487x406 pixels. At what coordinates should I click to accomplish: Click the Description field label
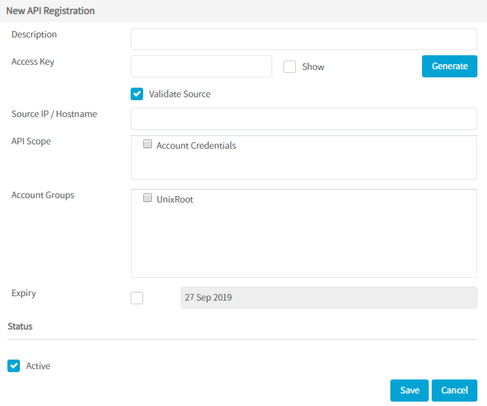point(34,35)
